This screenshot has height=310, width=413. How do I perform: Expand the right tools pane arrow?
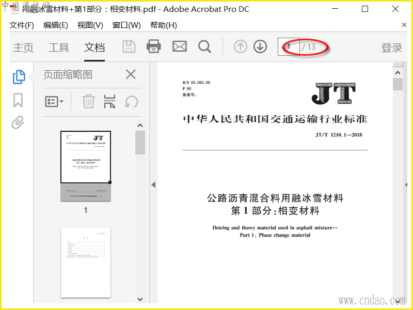coord(406,184)
